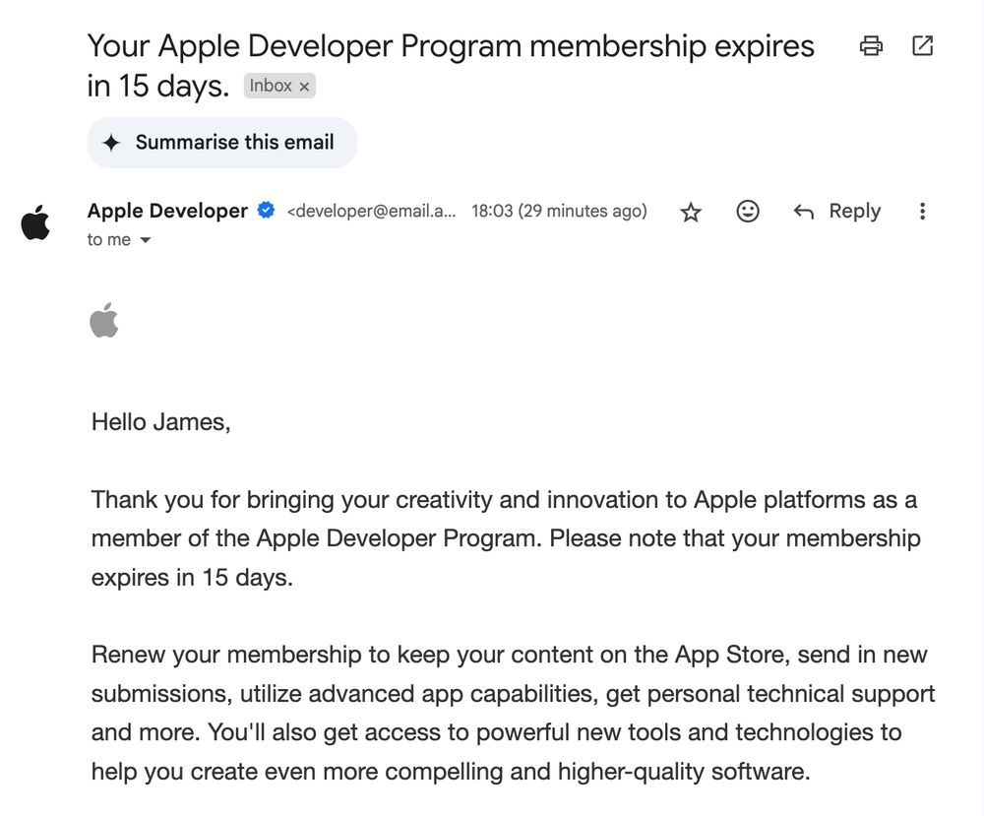Click Summarise this email button
The image size is (984, 816).
222,143
